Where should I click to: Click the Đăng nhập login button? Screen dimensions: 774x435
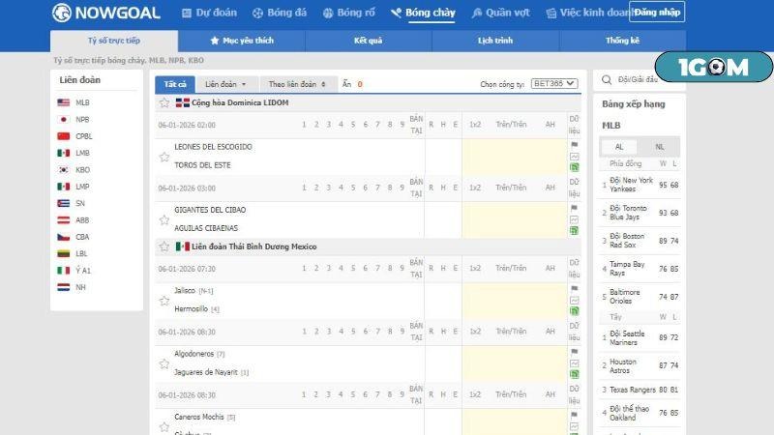(657, 13)
